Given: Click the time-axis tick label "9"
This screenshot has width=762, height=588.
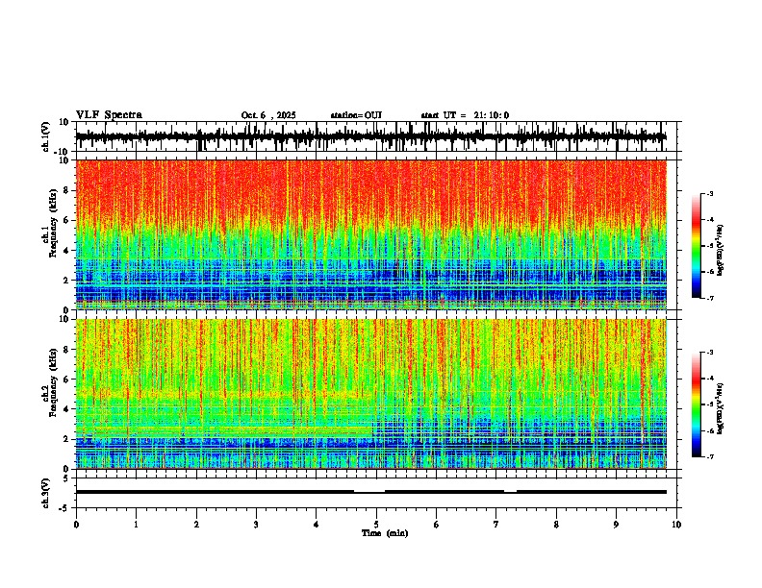Looking at the screenshot, I should click(616, 525).
